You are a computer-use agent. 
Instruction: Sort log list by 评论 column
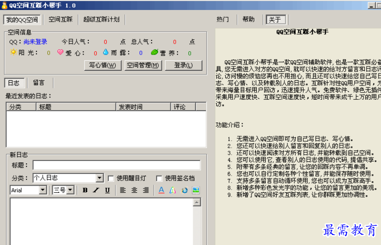[183, 107]
